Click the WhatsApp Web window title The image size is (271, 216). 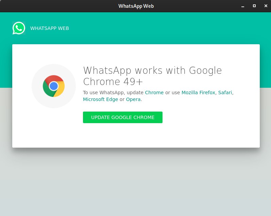pyautogui.click(x=136, y=6)
